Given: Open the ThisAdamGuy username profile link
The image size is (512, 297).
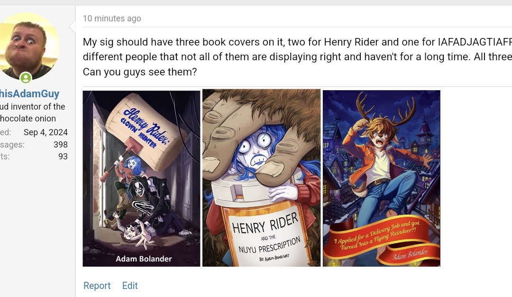Looking at the screenshot, I should [30, 93].
